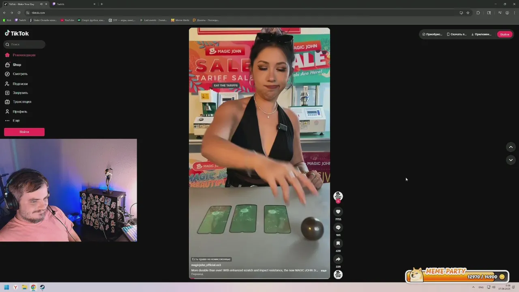This screenshot has height=292, width=519.
Task: Go forward in browser history
Action: 11,13
